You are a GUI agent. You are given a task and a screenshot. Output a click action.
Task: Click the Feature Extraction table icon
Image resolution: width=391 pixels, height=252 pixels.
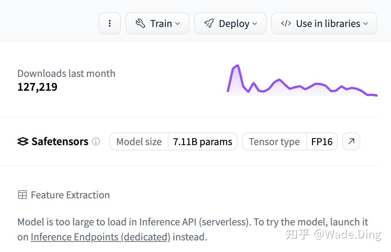click(22, 195)
